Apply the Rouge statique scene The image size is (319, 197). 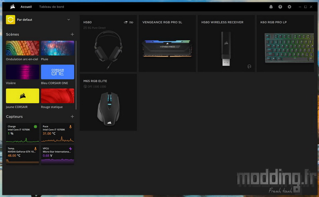pos(57,96)
